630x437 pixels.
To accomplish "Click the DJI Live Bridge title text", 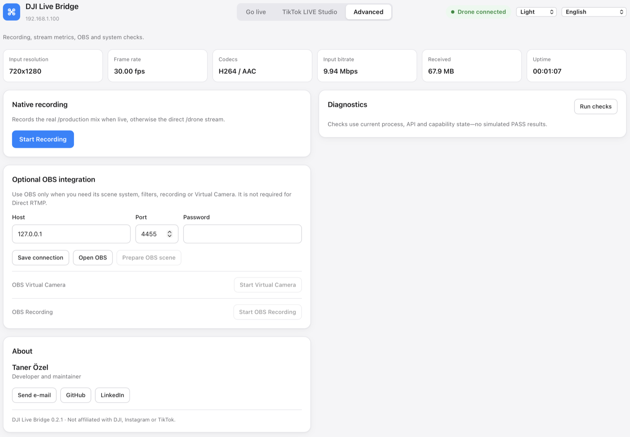I will click(52, 7).
